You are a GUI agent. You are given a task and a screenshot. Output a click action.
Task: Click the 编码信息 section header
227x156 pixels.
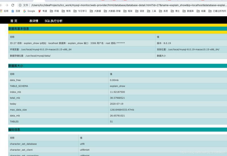click(117, 130)
